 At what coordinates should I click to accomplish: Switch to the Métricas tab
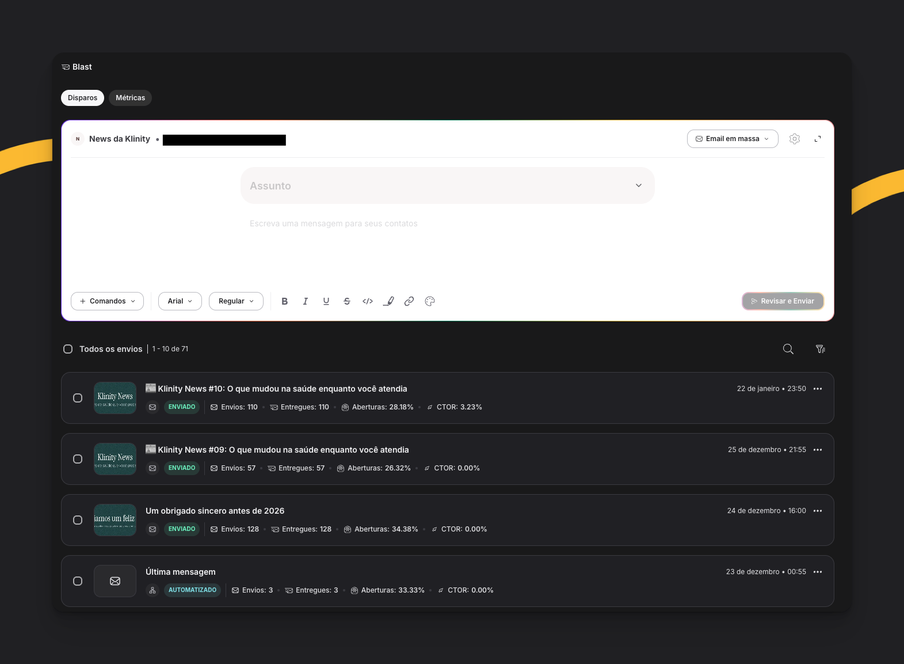[x=130, y=98]
